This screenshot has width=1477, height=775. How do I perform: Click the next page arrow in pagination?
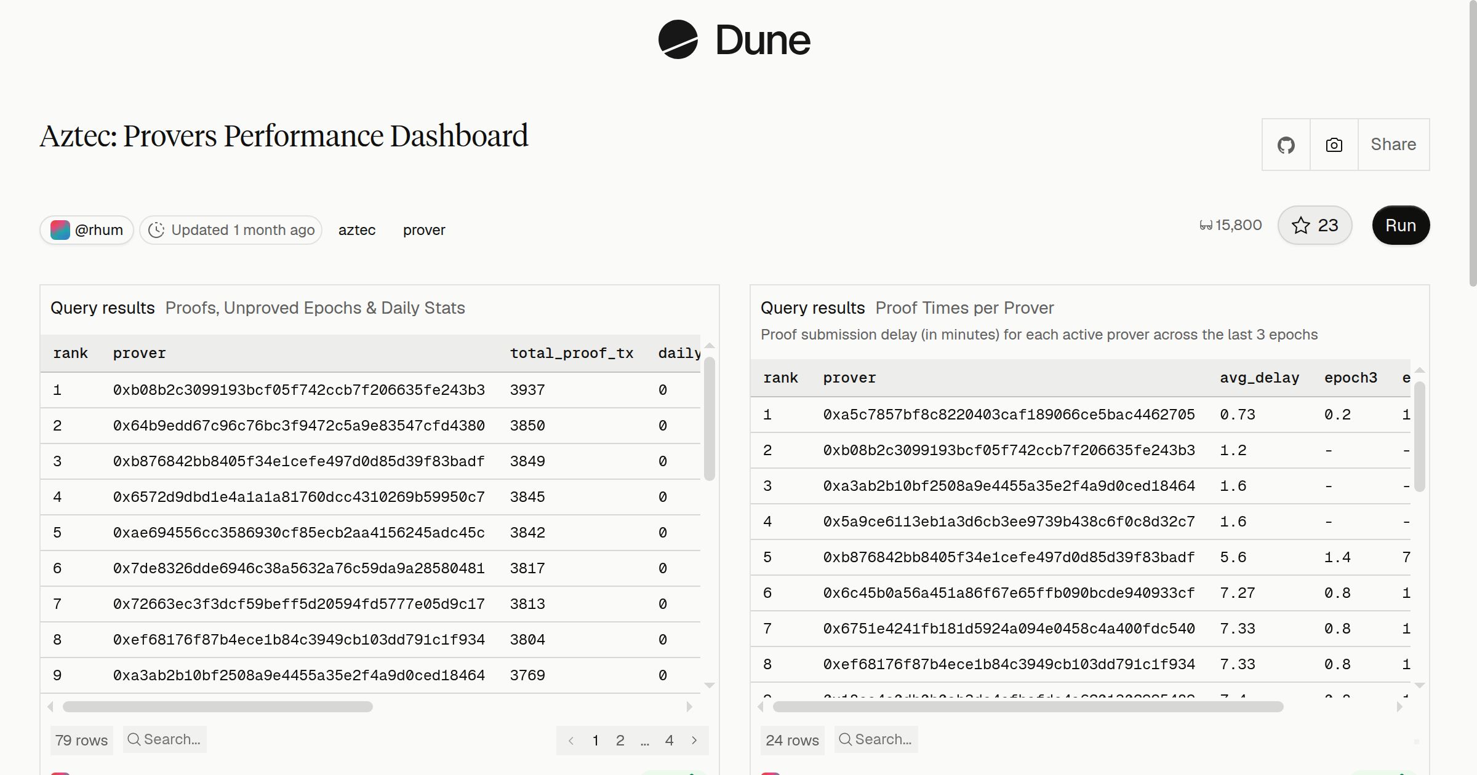click(x=694, y=741)
